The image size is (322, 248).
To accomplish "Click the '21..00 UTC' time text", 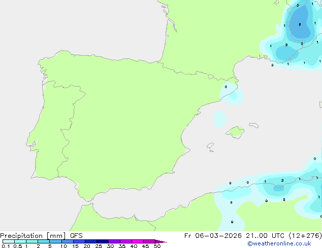I will click(x=265, y=236).
